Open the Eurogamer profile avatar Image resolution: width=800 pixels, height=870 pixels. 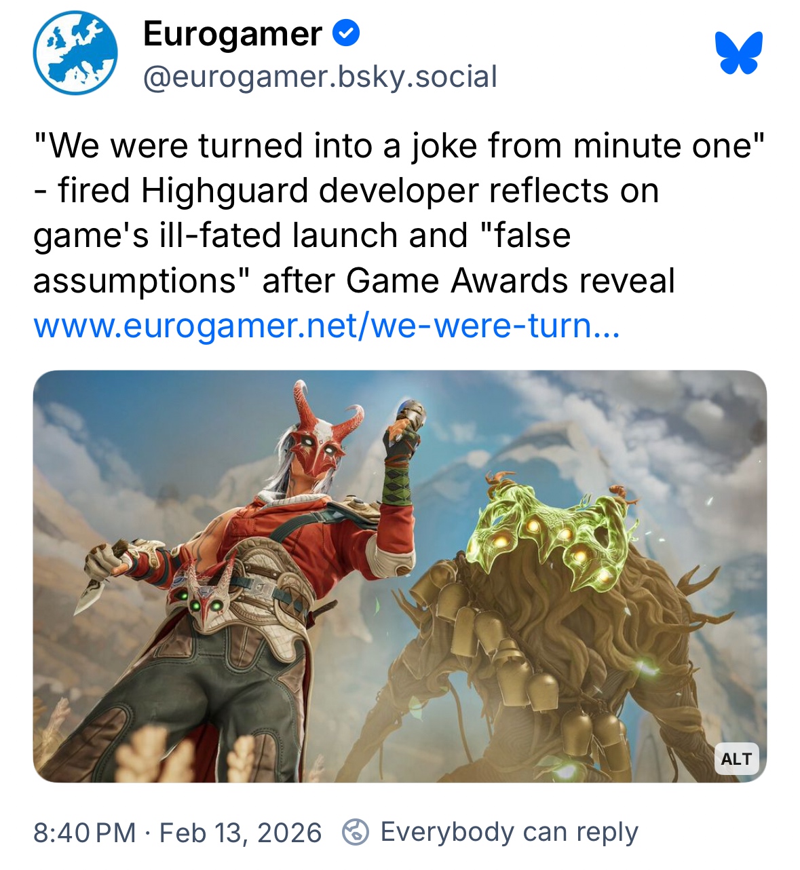[75, 53]
